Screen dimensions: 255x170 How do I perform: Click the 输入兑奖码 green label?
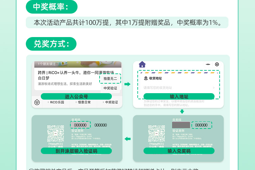click(x=179, y=151)
